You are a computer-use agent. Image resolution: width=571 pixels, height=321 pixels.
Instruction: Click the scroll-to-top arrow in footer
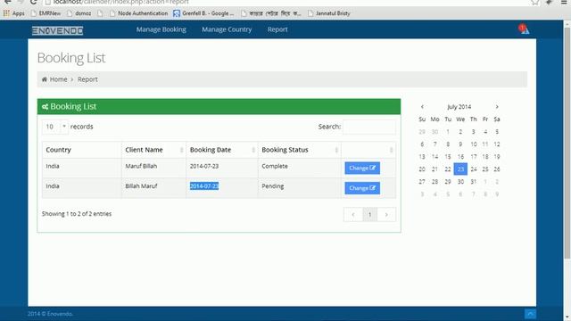point(530,314)
